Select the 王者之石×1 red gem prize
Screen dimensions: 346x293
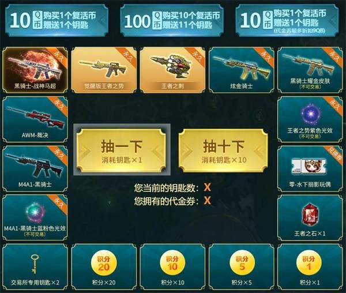pyautogui.click(x=310, y=218)
